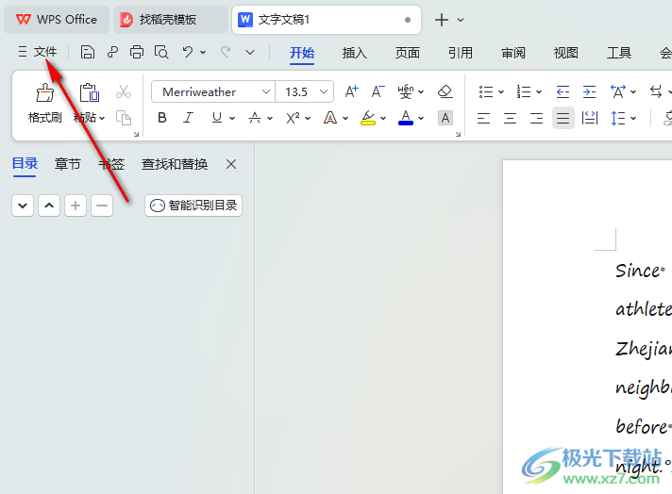Image resolution: width=672 pixels, height=494 pixels.
Task: Open Print Preview icon
Action: tap(161, 52)
